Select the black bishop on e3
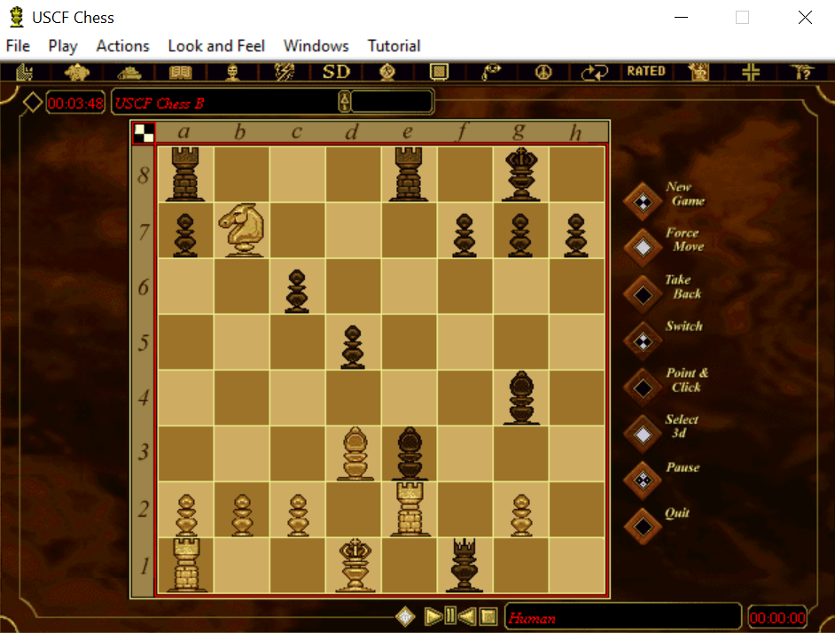835x633 pixels. (410, 453)
